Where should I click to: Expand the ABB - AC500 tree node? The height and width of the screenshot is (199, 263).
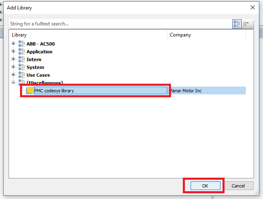point(13,44)
